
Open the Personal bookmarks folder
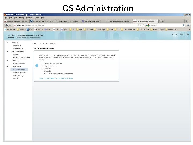pyautogui.click(x=21, y=30)
